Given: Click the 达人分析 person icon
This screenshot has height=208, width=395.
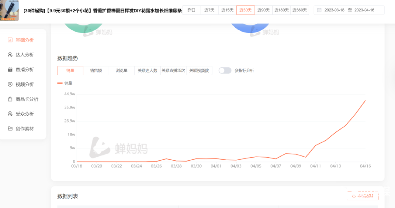Looking at the screenshot, I should pyautogui.click(x=10, y=55).
